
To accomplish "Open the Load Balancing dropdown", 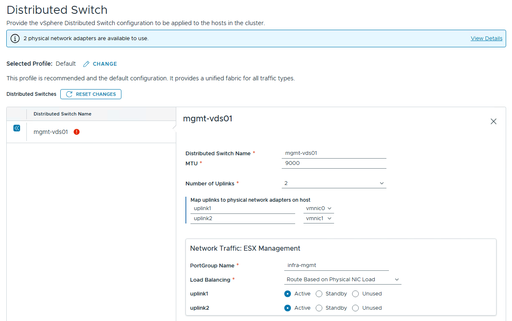I will [x=342, y=280].
